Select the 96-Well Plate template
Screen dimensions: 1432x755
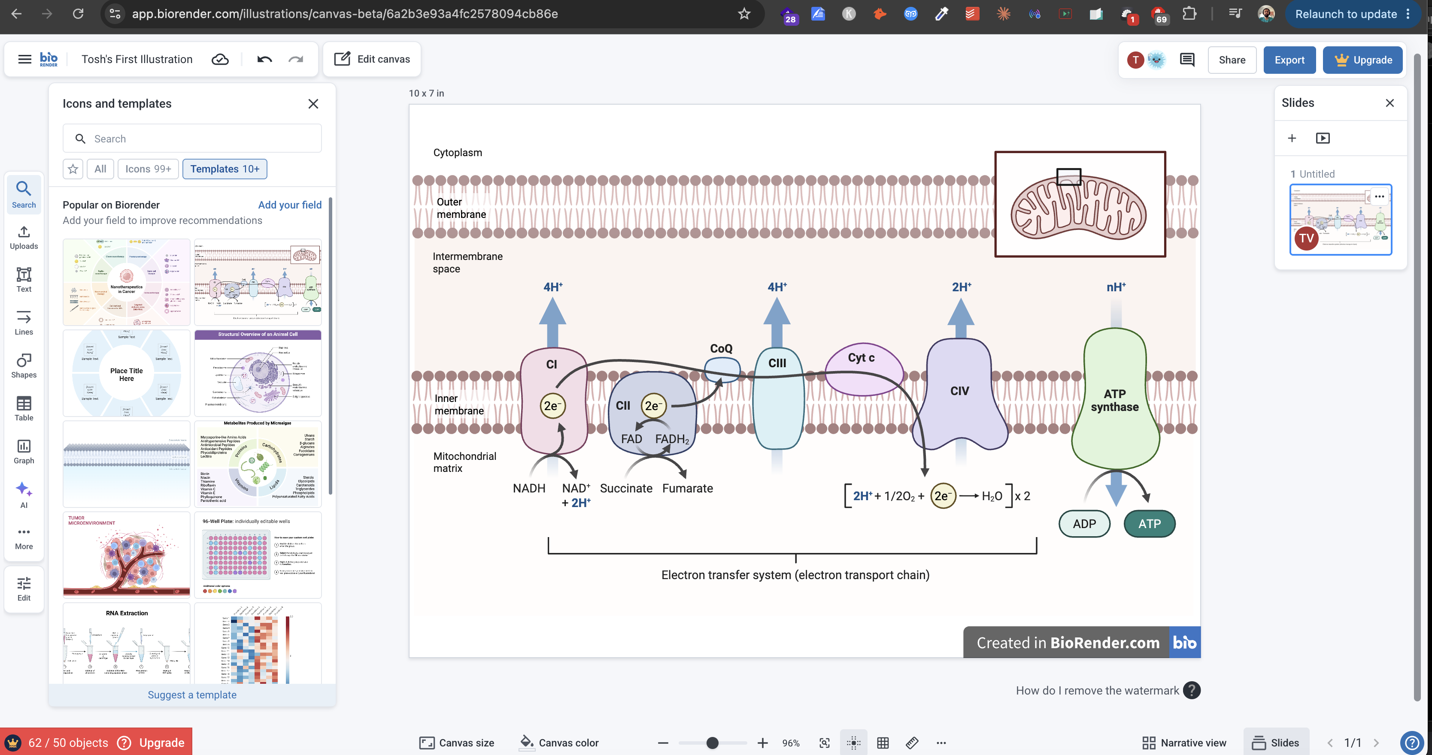coord(258,554)
